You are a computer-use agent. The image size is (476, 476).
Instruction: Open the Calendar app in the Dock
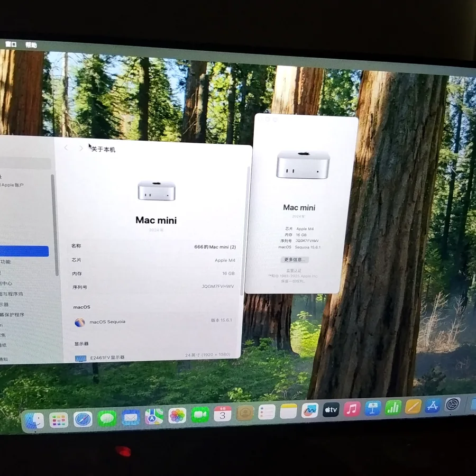pyautogui.click(x=223, y=414)
